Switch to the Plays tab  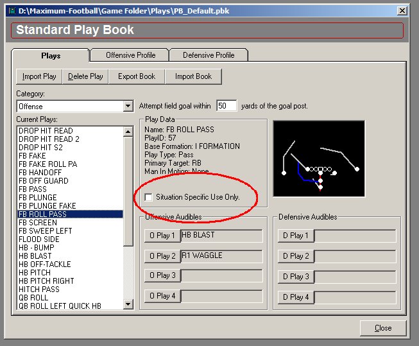(x=51, y=56)
